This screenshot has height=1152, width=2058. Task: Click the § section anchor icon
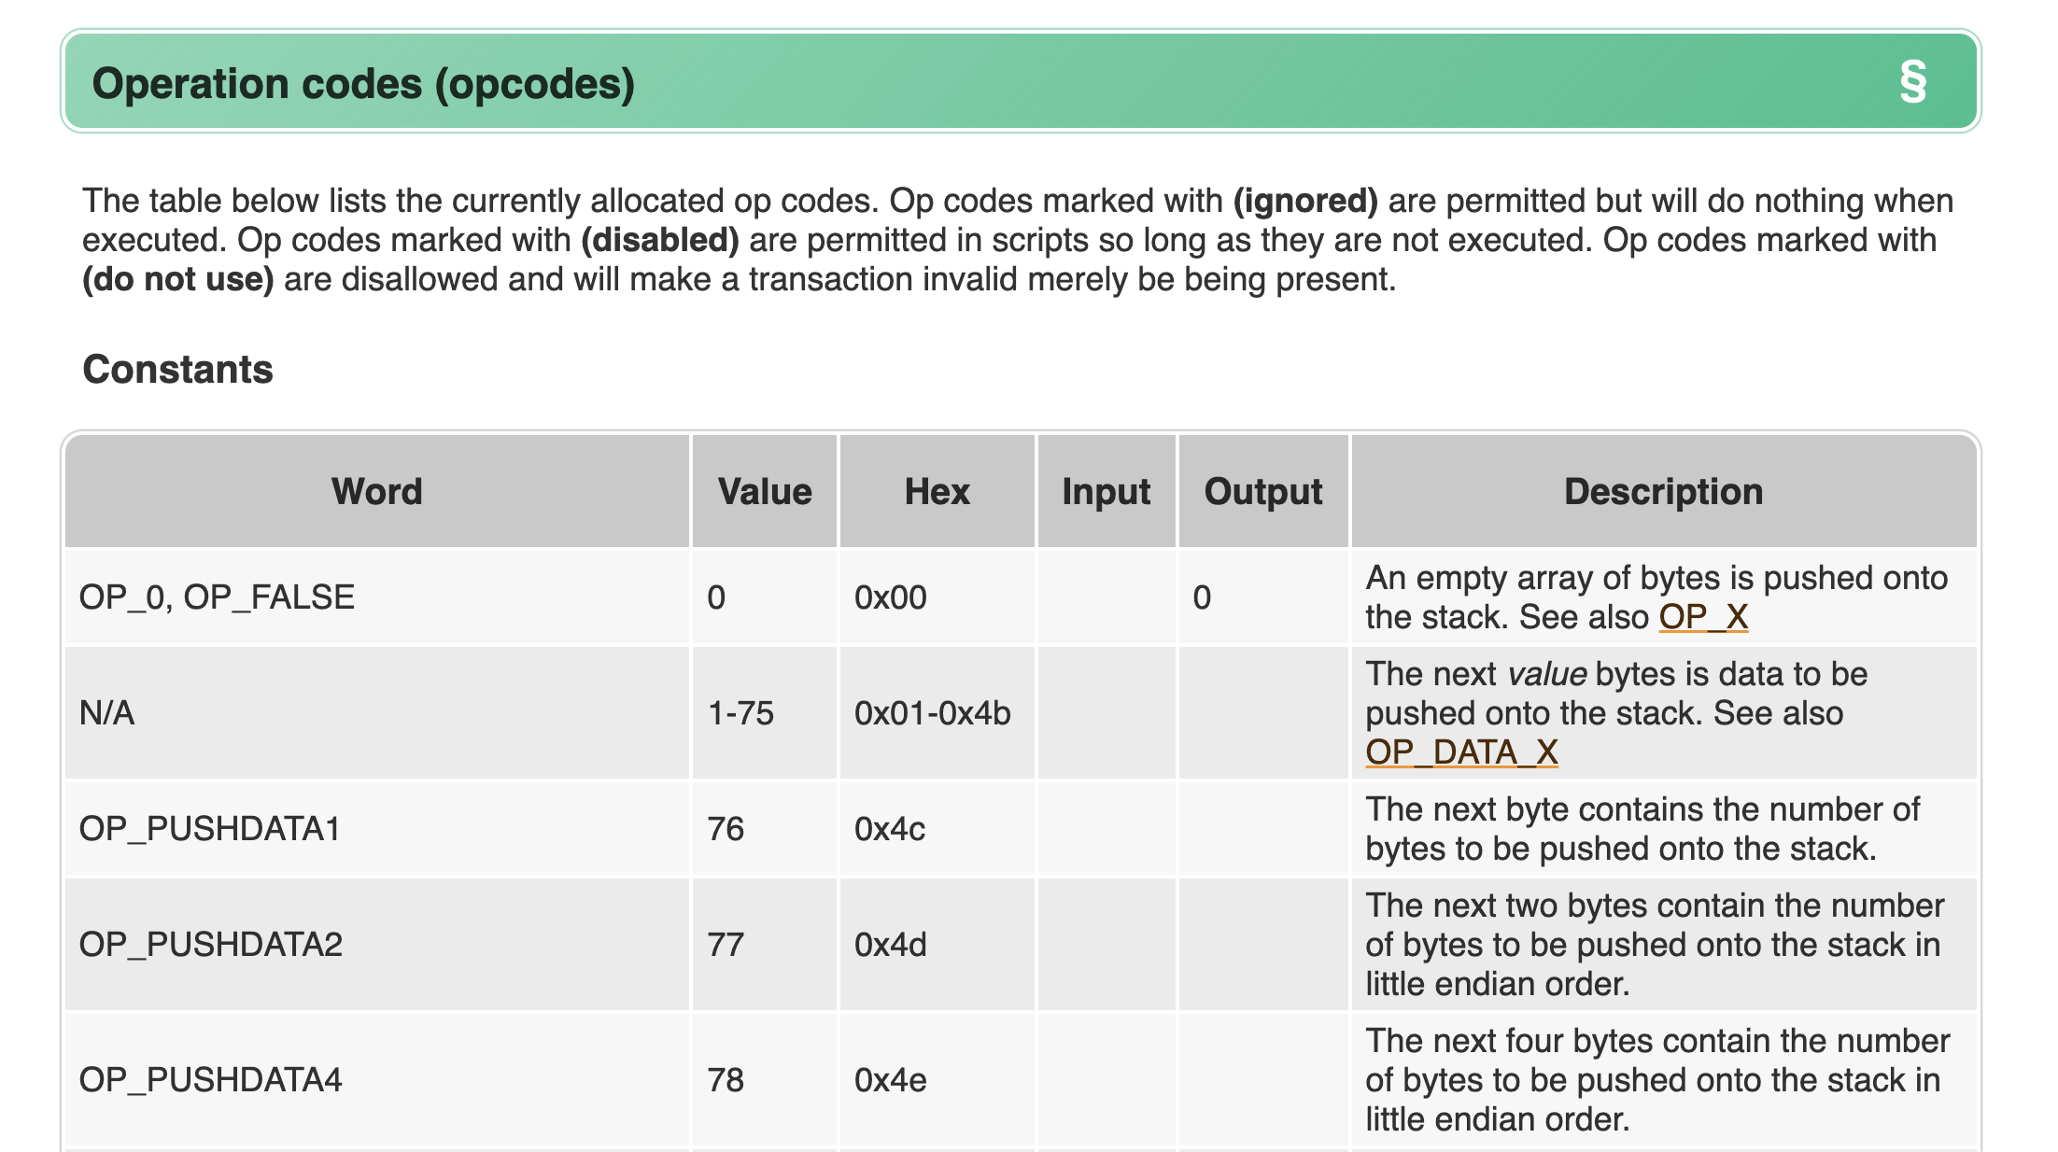tap(1912, 82)
